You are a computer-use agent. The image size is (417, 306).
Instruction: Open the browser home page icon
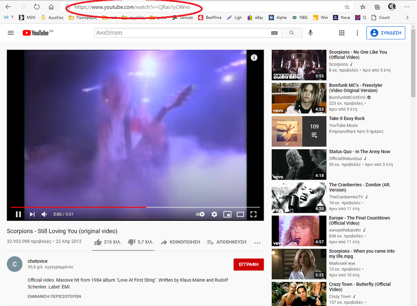click(51, 7)
